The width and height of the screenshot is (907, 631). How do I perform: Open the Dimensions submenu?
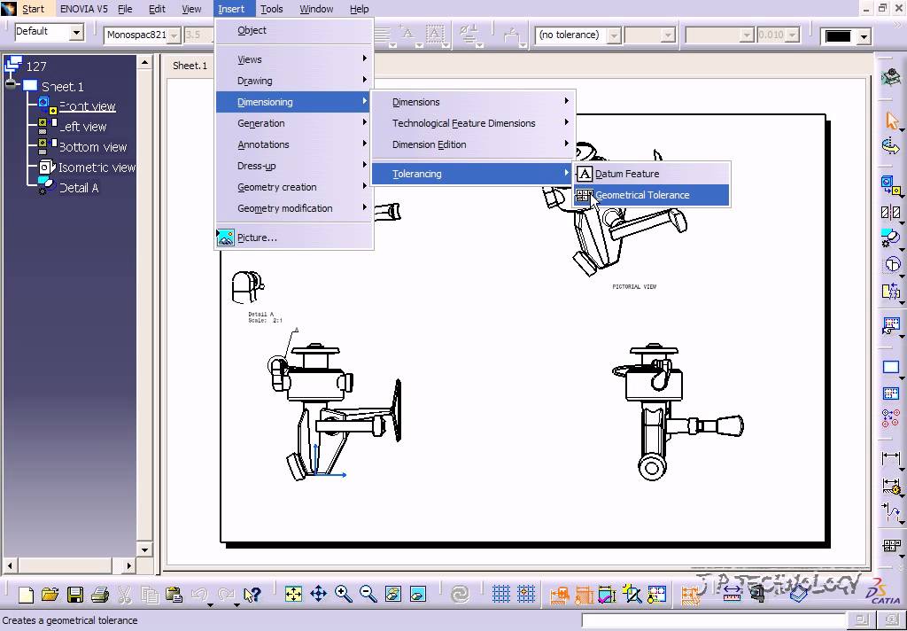click(x=473, y=102)
